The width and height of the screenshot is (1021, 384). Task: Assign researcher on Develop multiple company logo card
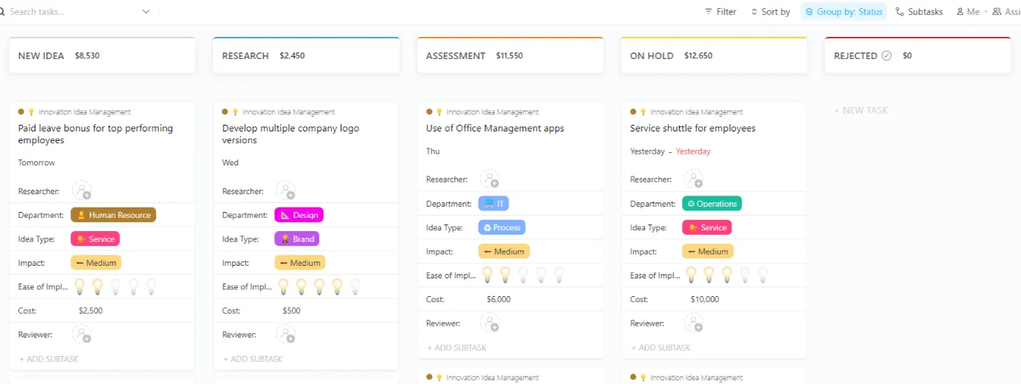[286, 191]
